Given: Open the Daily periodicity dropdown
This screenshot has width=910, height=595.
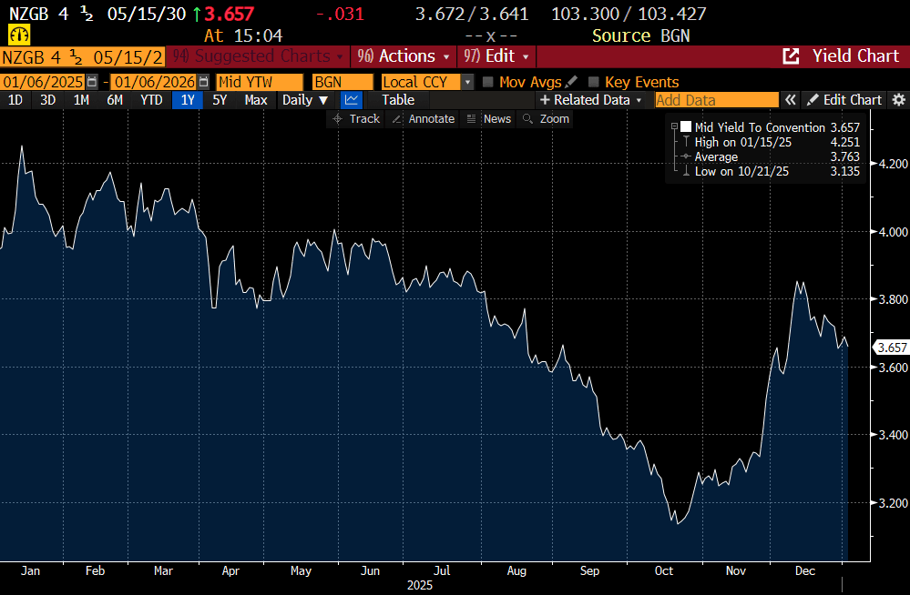Looking at the screenshot, I should pyautogui.click(x=304, y=100).
